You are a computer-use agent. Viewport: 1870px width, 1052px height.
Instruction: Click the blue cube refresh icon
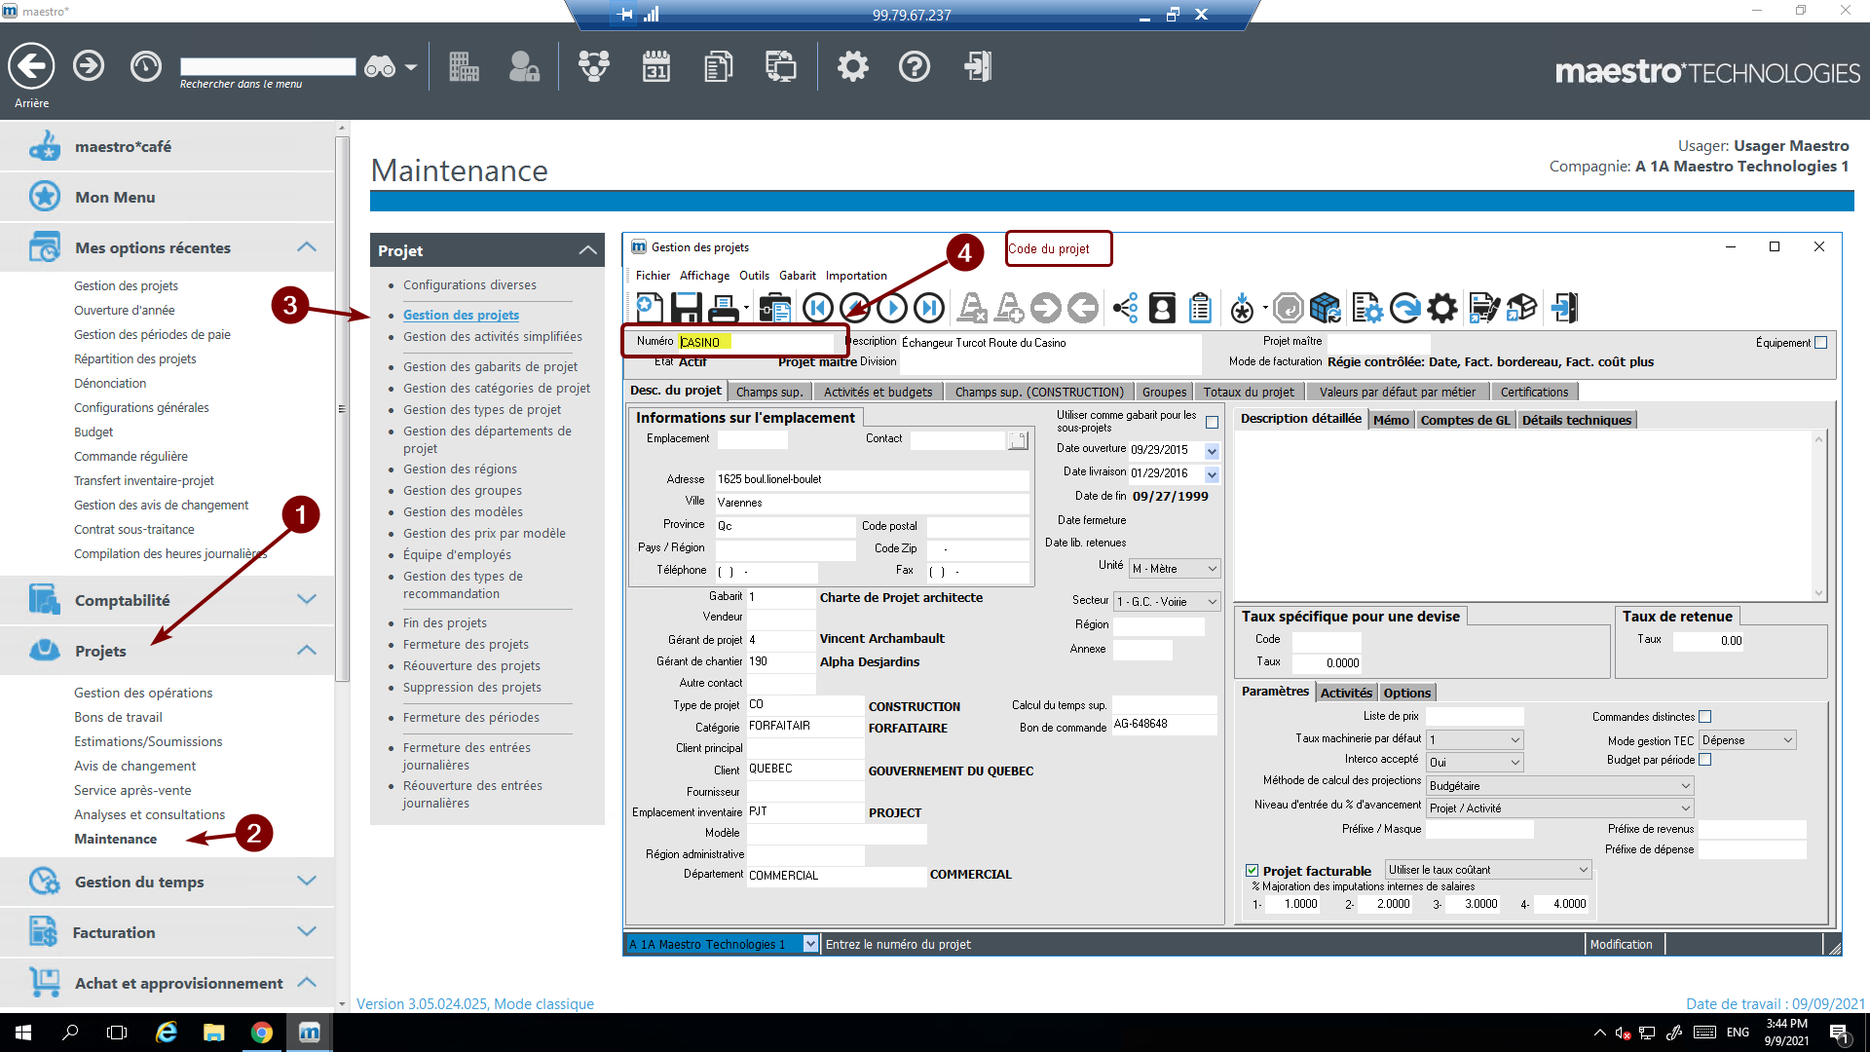[1326, 308]
